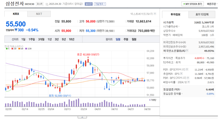Viewport: 222px width, 119px height.
Task: Select the 주봉 candlestick chart
Action: pyautogui.click(x=126, y=39)
